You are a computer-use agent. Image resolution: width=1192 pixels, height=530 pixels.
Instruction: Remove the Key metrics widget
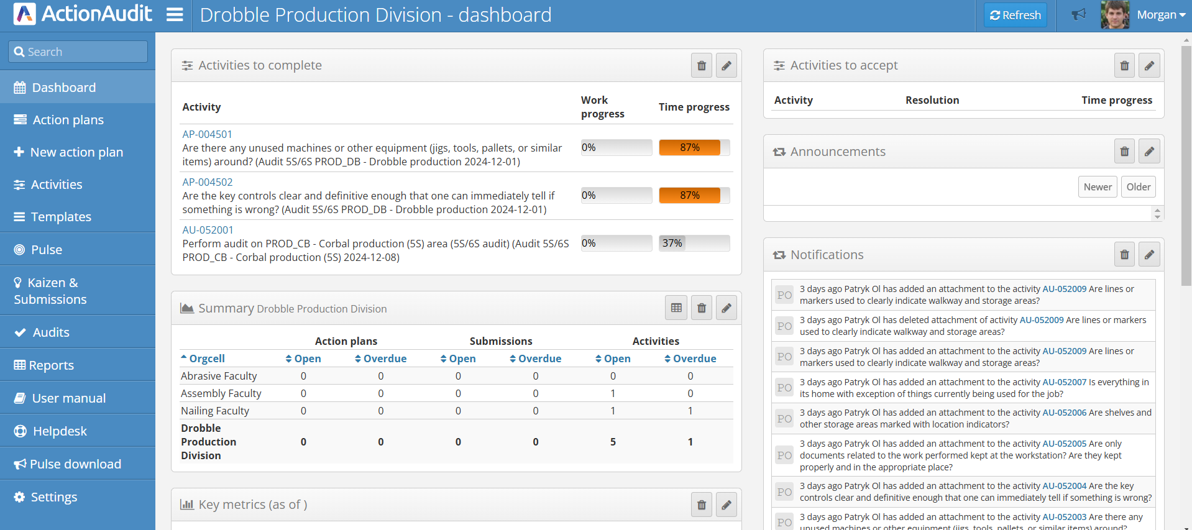[x=701, y=505]
